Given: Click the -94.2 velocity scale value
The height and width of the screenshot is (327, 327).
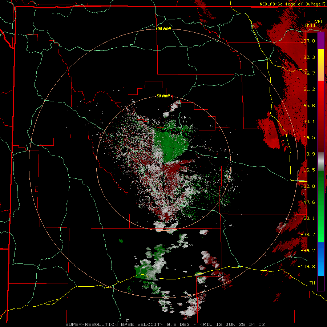Looking at the screenshot, I should [308, 250].
